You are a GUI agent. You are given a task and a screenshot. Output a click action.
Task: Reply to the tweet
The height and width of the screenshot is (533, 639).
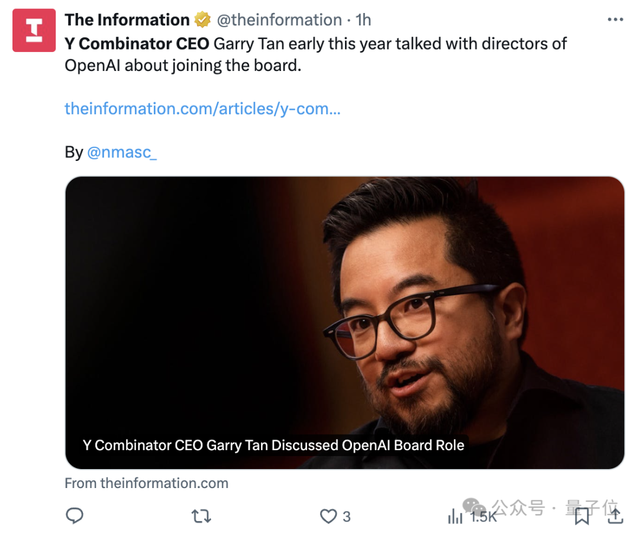pos(75,516)
